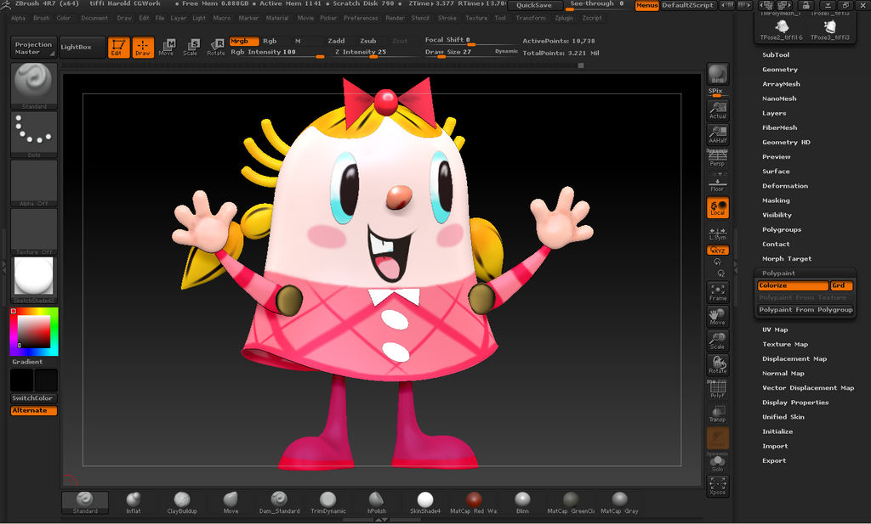Viewport: 871px width, 524px height.
Task: Toggle Persp perspective view
Action: coord(717,158)
